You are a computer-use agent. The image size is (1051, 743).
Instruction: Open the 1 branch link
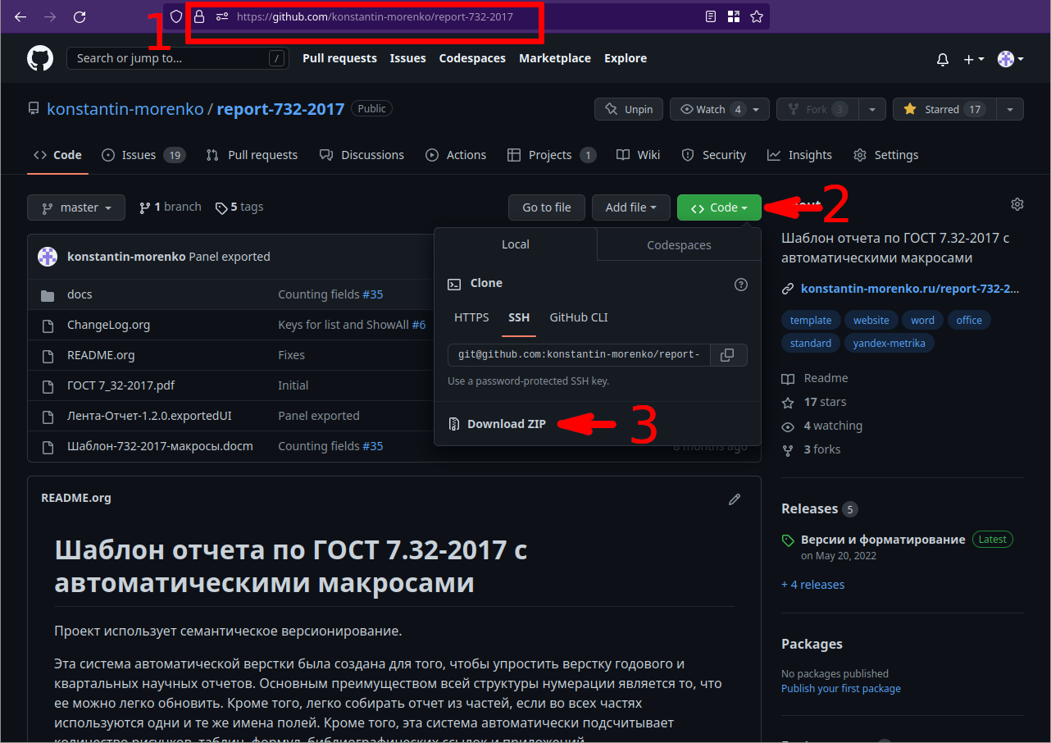(x=171, y=207)
